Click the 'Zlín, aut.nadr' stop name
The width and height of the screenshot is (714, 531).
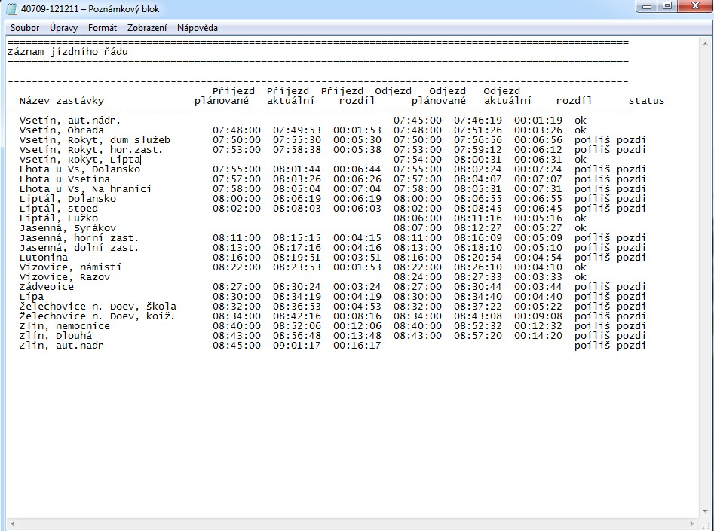[61, 346]
